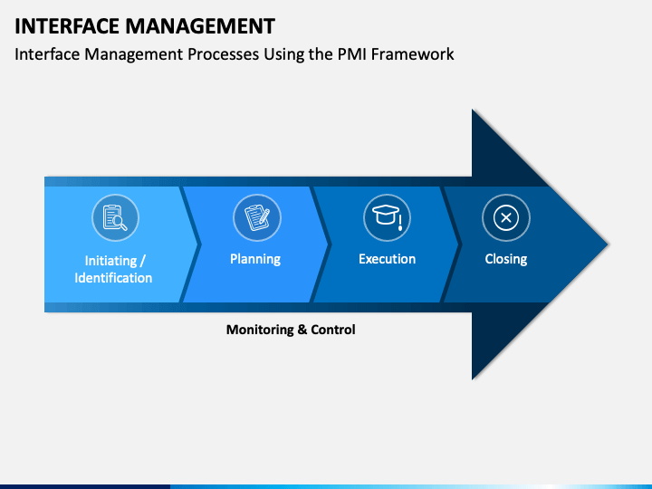Select the "Execution" label
Viewport: 652px width, 489px height.
point(388,259)
